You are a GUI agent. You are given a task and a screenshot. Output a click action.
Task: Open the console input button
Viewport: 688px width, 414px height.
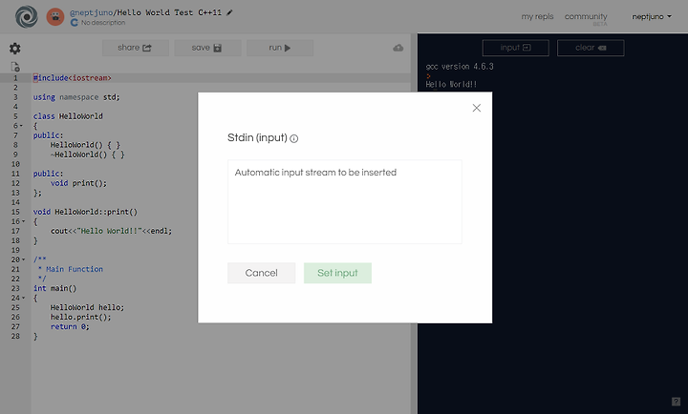pyautogui.click(x=516, y=48)
